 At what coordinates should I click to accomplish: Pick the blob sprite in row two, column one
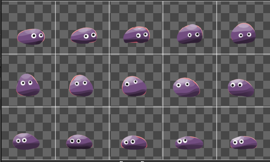tap(28, 85)
